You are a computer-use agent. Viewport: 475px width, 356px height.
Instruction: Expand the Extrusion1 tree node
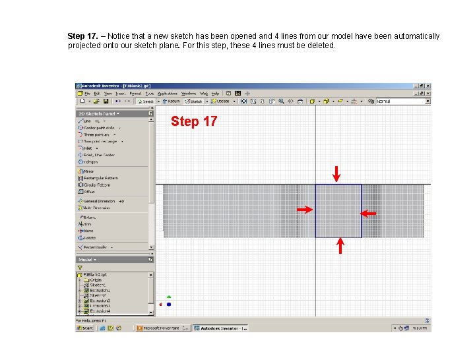(x=80, y=291)
